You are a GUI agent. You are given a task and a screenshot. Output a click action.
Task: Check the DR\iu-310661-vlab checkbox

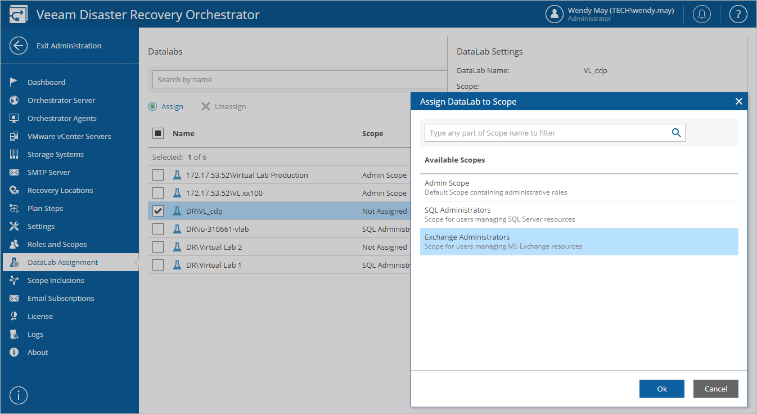coord(158,229)
